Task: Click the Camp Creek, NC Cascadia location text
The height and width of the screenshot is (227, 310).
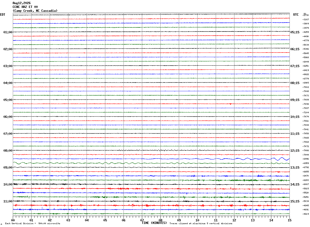Action: click(35, 11)
